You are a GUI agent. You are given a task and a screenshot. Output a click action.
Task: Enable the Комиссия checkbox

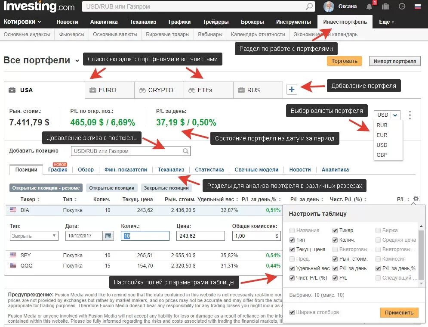coord(378,258)
